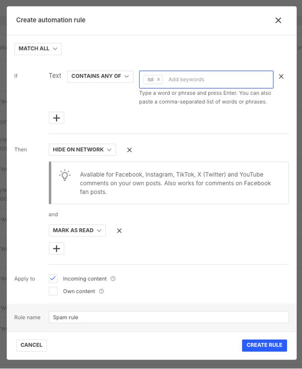Enable the Own content checkbox
302x369 pixels.
(53, 291)
